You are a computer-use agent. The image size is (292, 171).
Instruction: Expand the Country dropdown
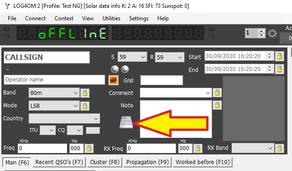[96, 119]
